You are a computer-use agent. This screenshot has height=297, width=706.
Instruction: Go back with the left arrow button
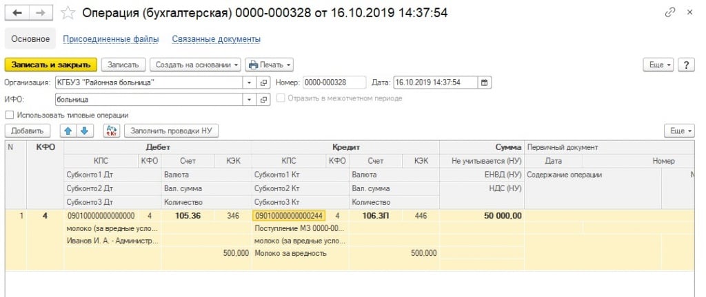[x=17, y=12]
